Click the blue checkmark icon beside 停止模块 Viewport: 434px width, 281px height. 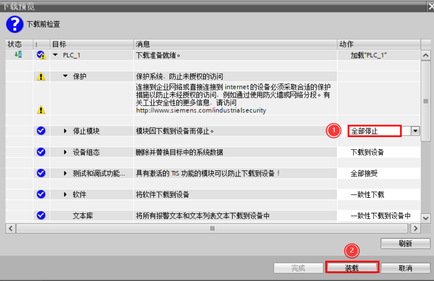coord(41,131)
